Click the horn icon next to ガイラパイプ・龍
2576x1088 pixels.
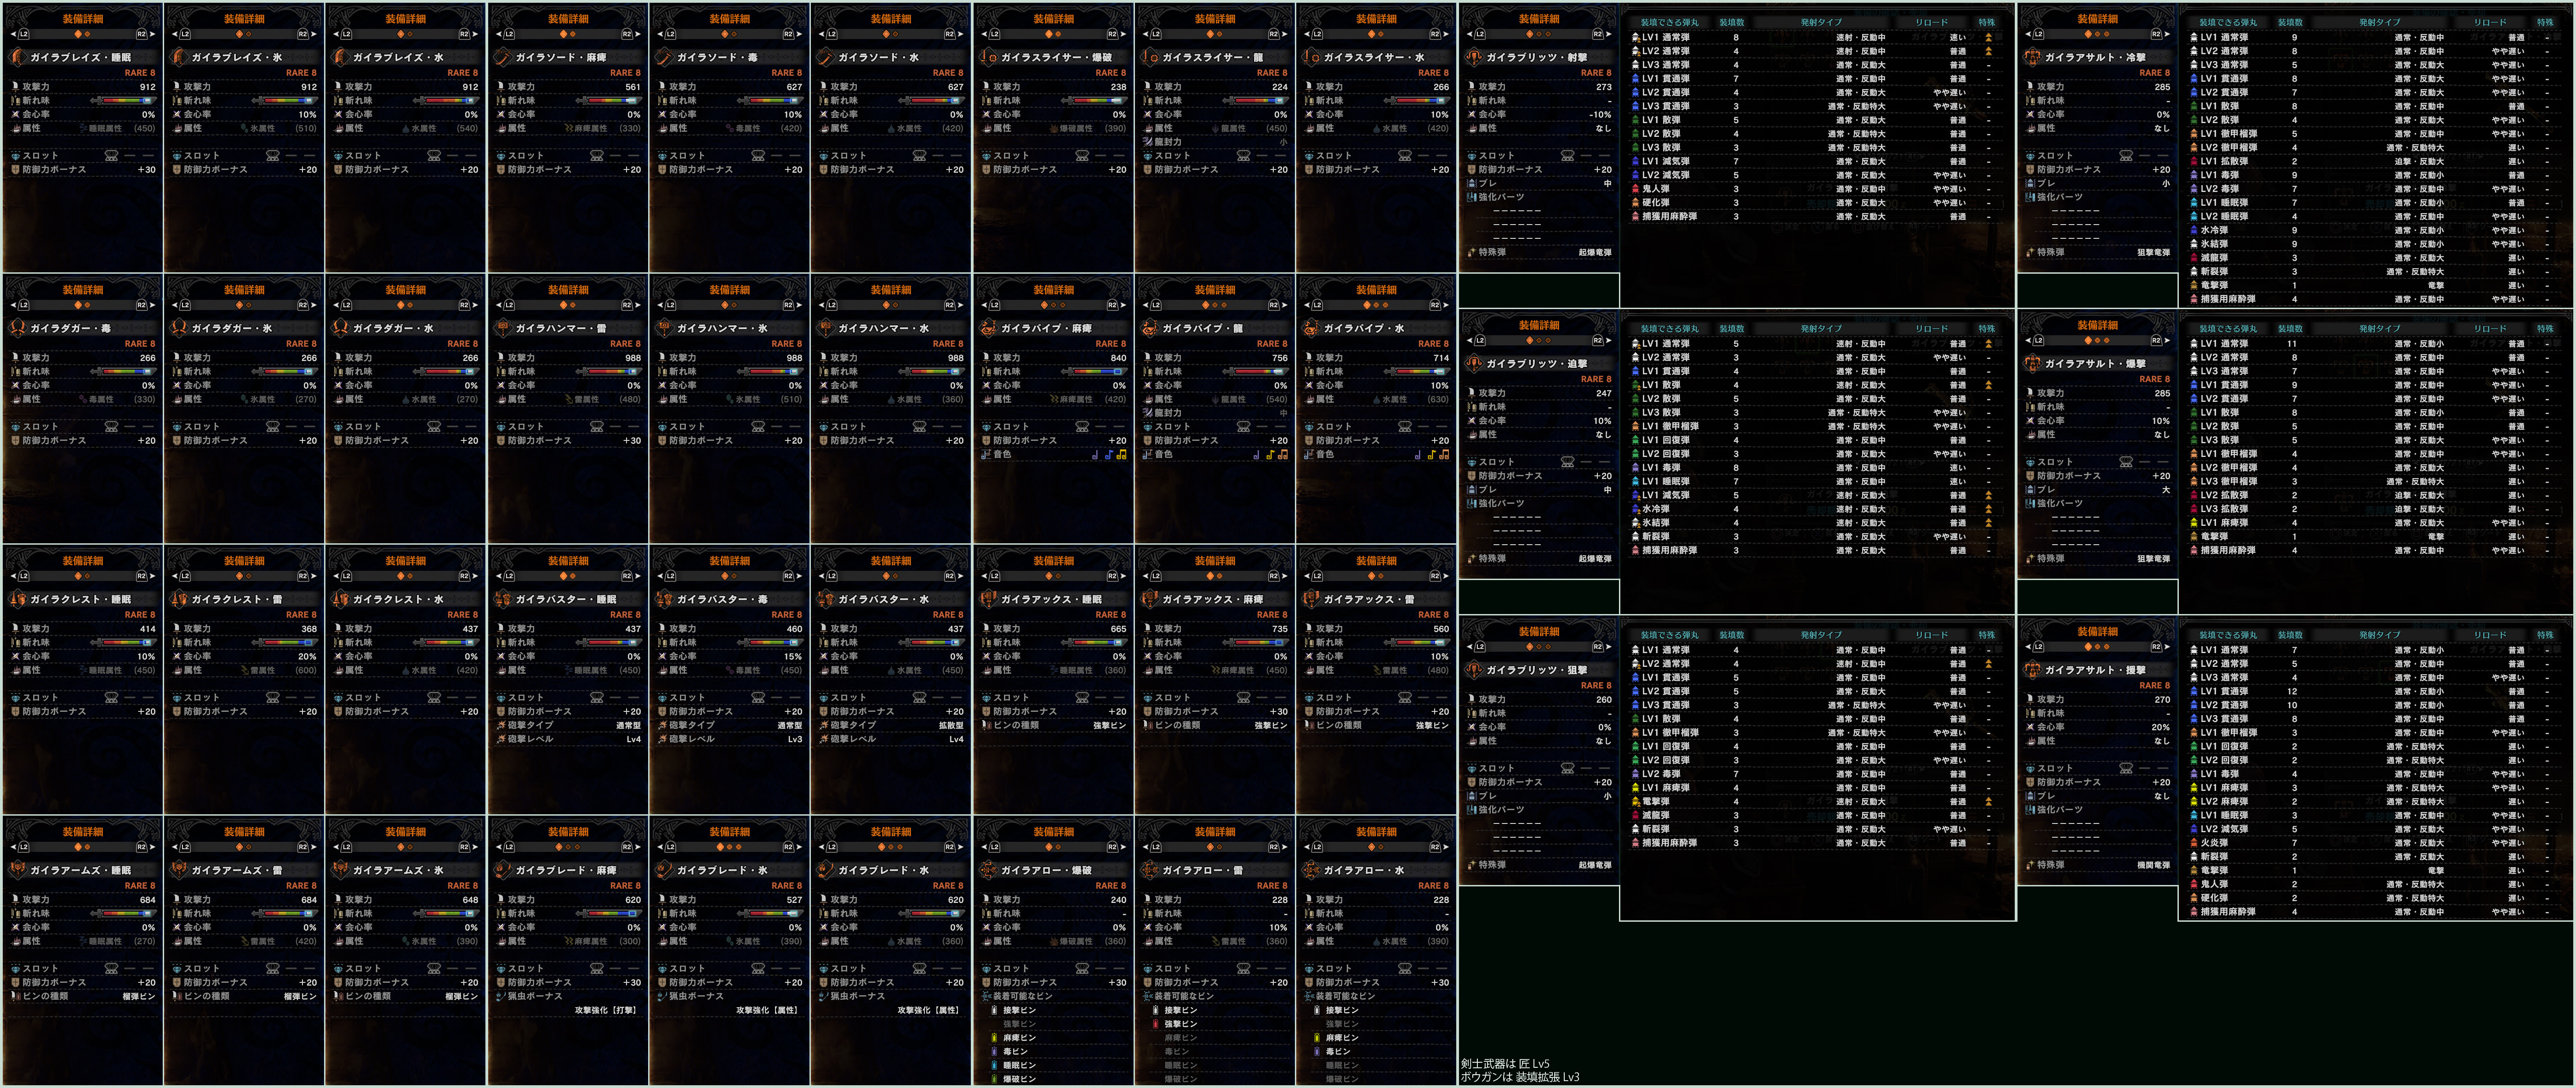pyautogui.click(x=1150, y=328)
